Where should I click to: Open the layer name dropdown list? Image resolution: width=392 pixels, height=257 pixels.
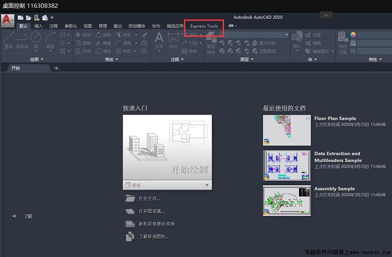[x=287, y=35]
